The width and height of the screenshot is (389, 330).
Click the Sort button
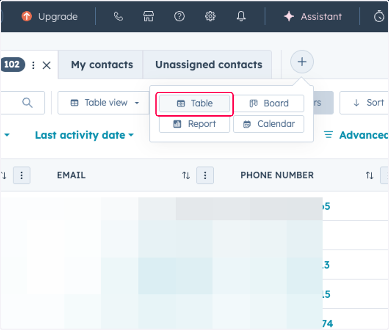(x=364, y=103)
